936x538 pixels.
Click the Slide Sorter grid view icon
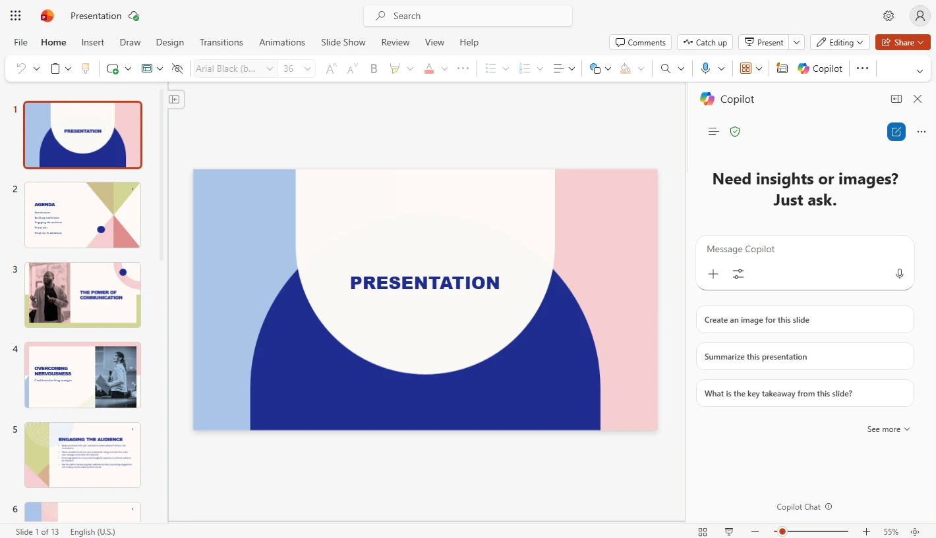tap(703, 531)
